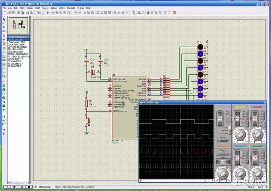Click the Undo arrow icon

(75, 13)
